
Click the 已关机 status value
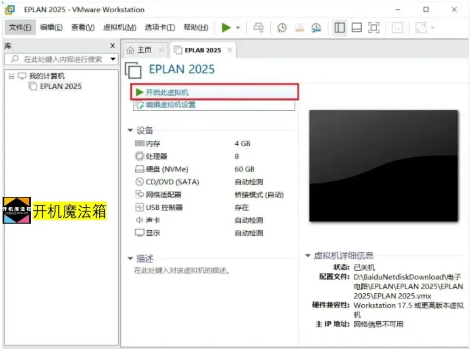click(364, 267)
